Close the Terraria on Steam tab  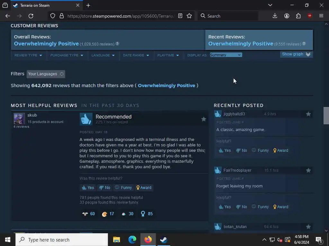[x=78, y=5]
